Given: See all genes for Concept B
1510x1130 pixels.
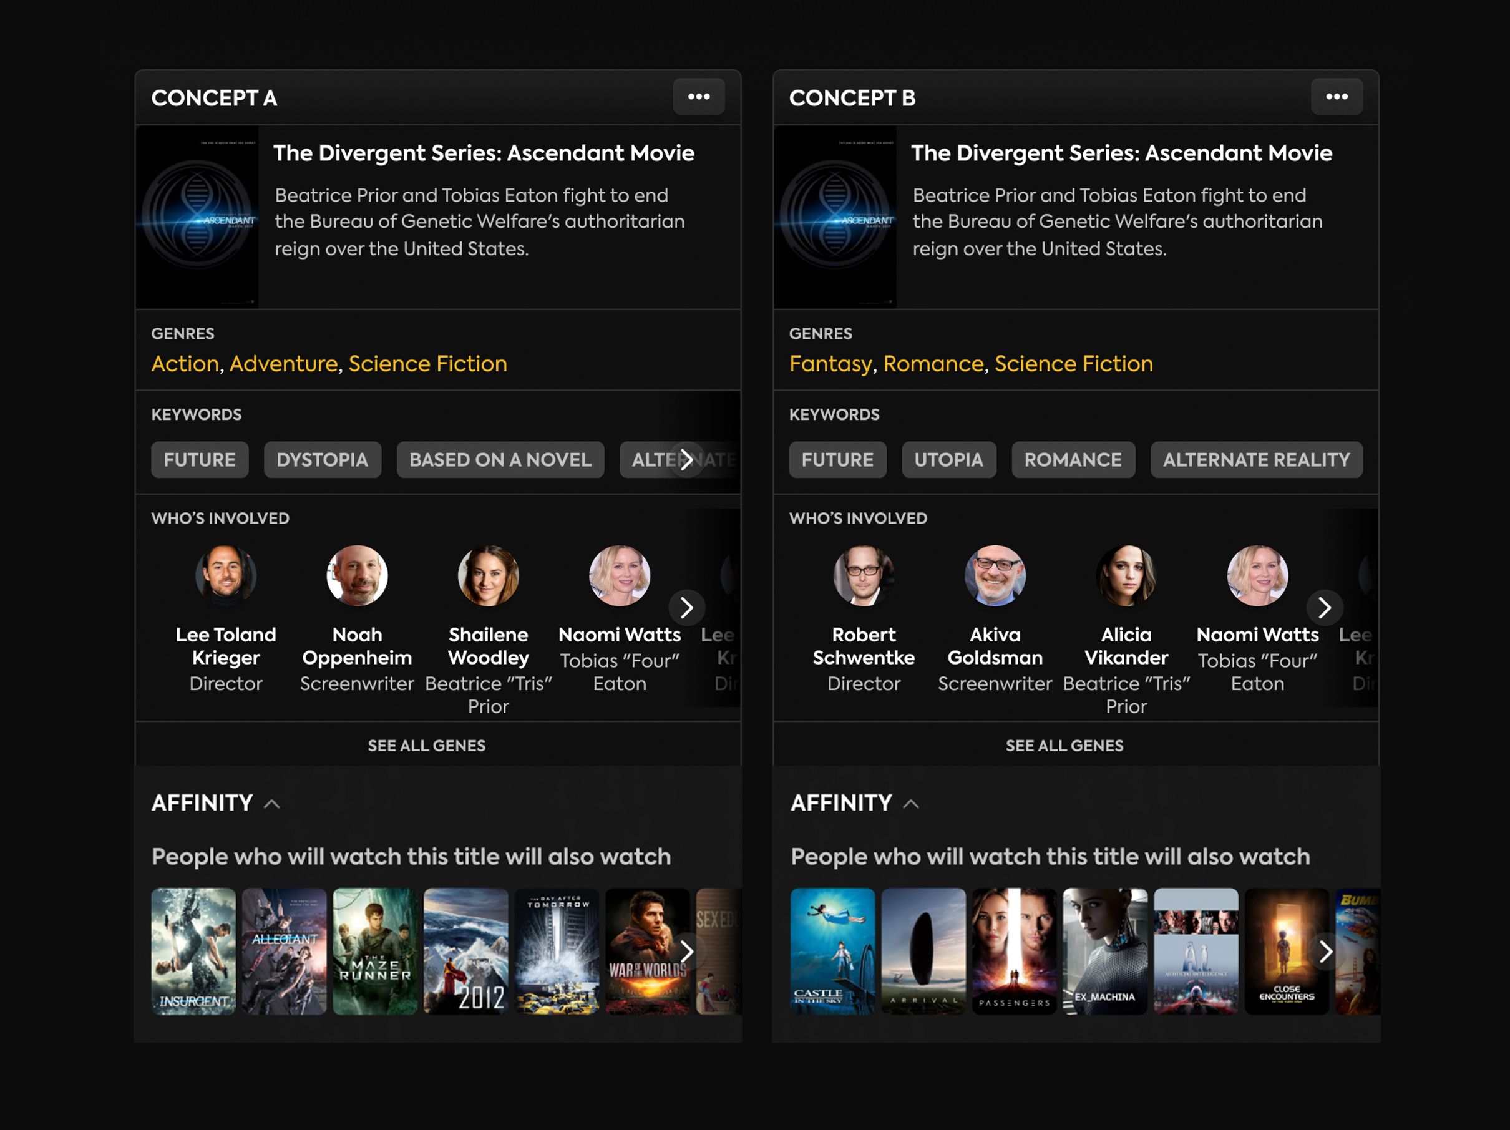Looking at the screenshot, I should [x=1064, y=746].
